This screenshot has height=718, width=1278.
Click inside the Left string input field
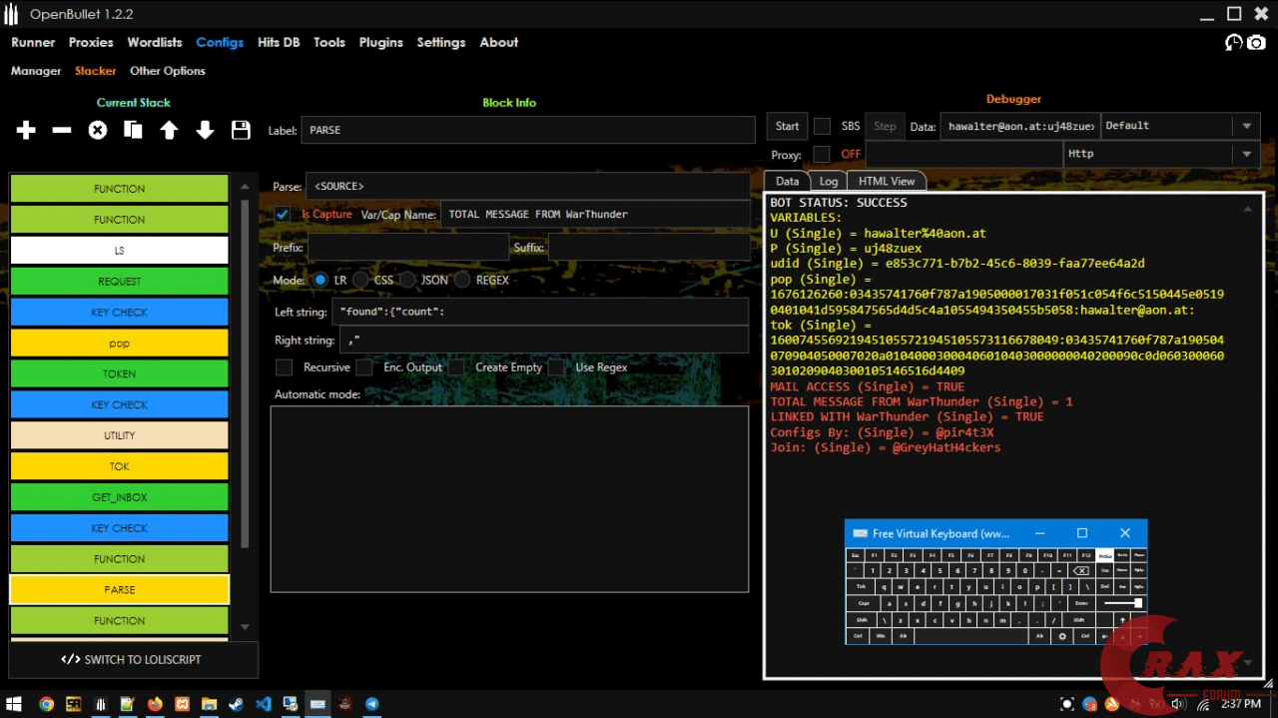540,312
